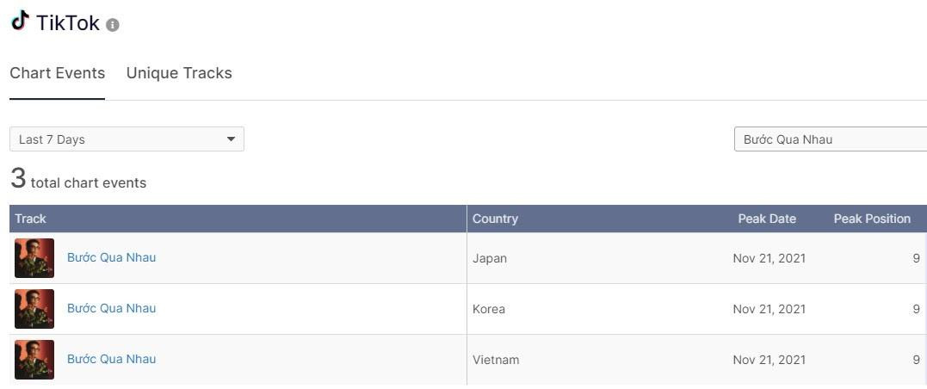Sort by the Peak Position column
The width and height of the screenshot is (927, 389).
(x=872, y=219)
